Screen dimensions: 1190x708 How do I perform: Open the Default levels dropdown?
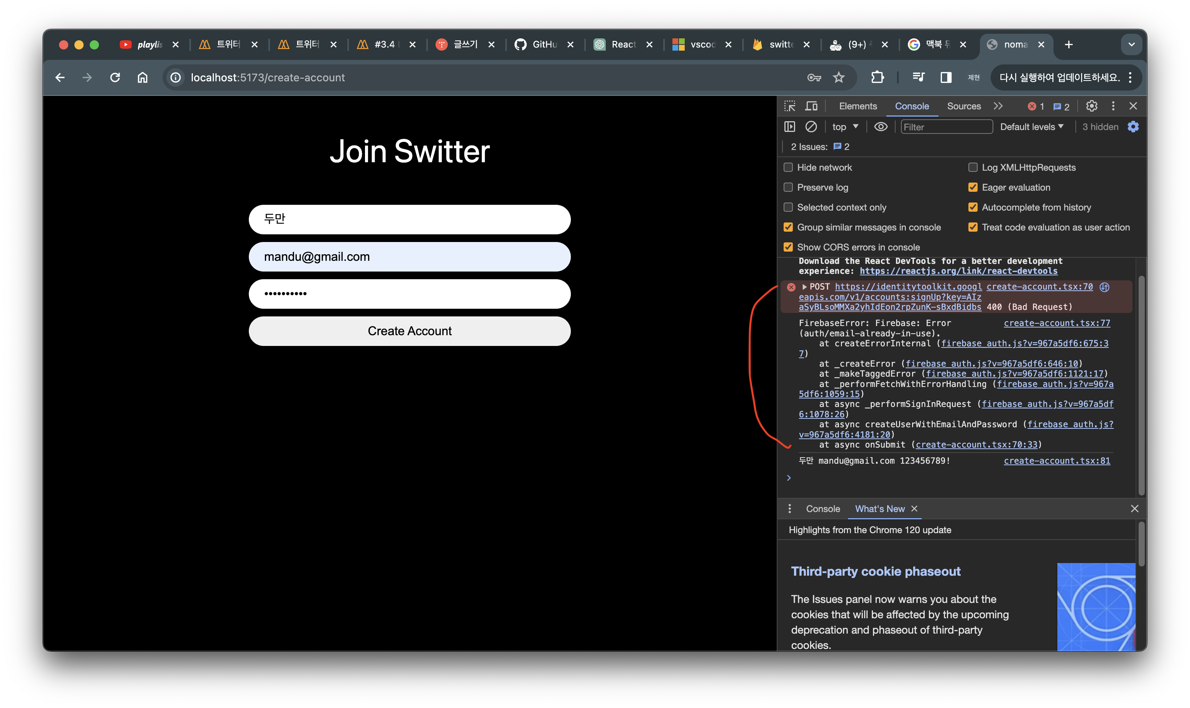(x=1031, y=127)
